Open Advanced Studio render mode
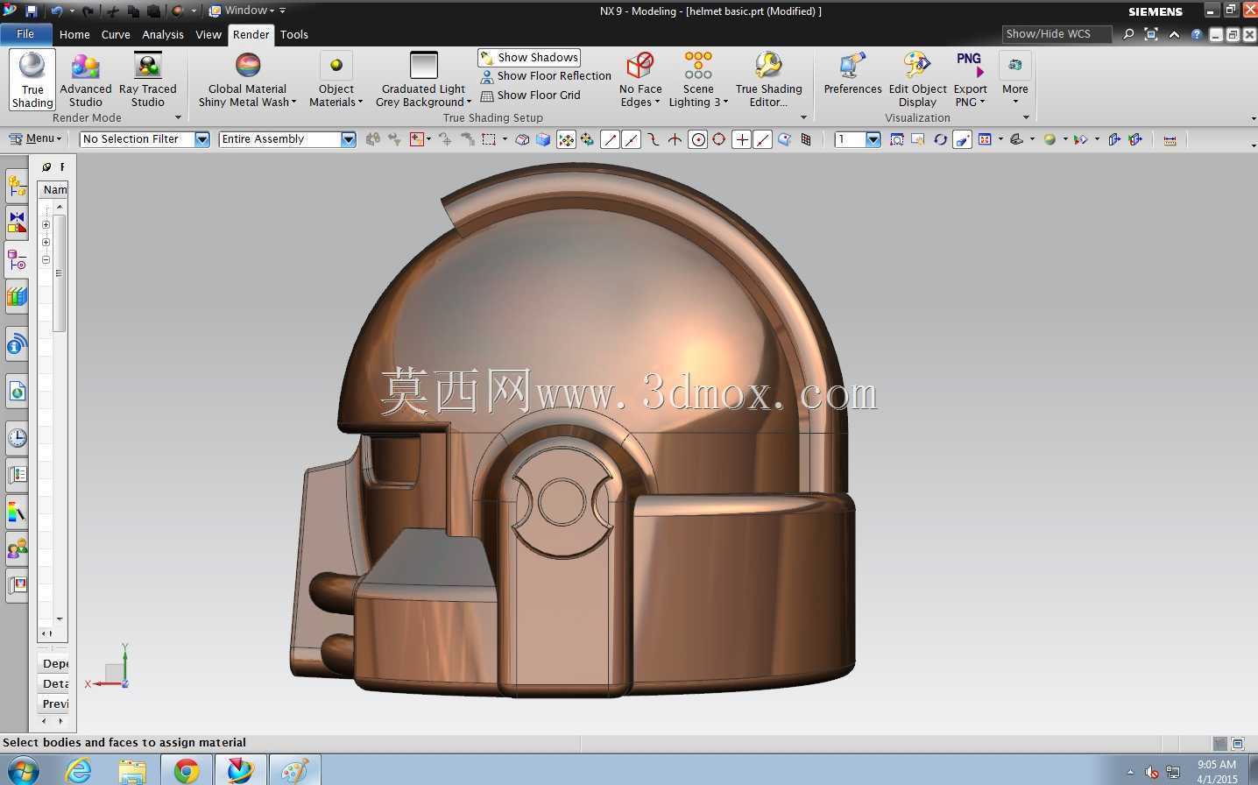The image size is (1258, 785). 86,80
